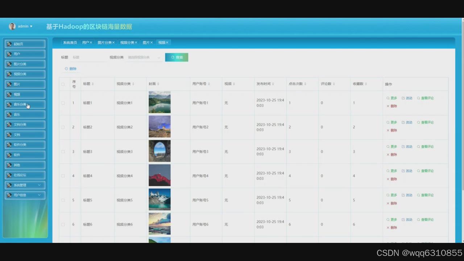Screen dimensions: 464x261
Task: Expand the 系统管理 sidebar menu
Action: 25,185
